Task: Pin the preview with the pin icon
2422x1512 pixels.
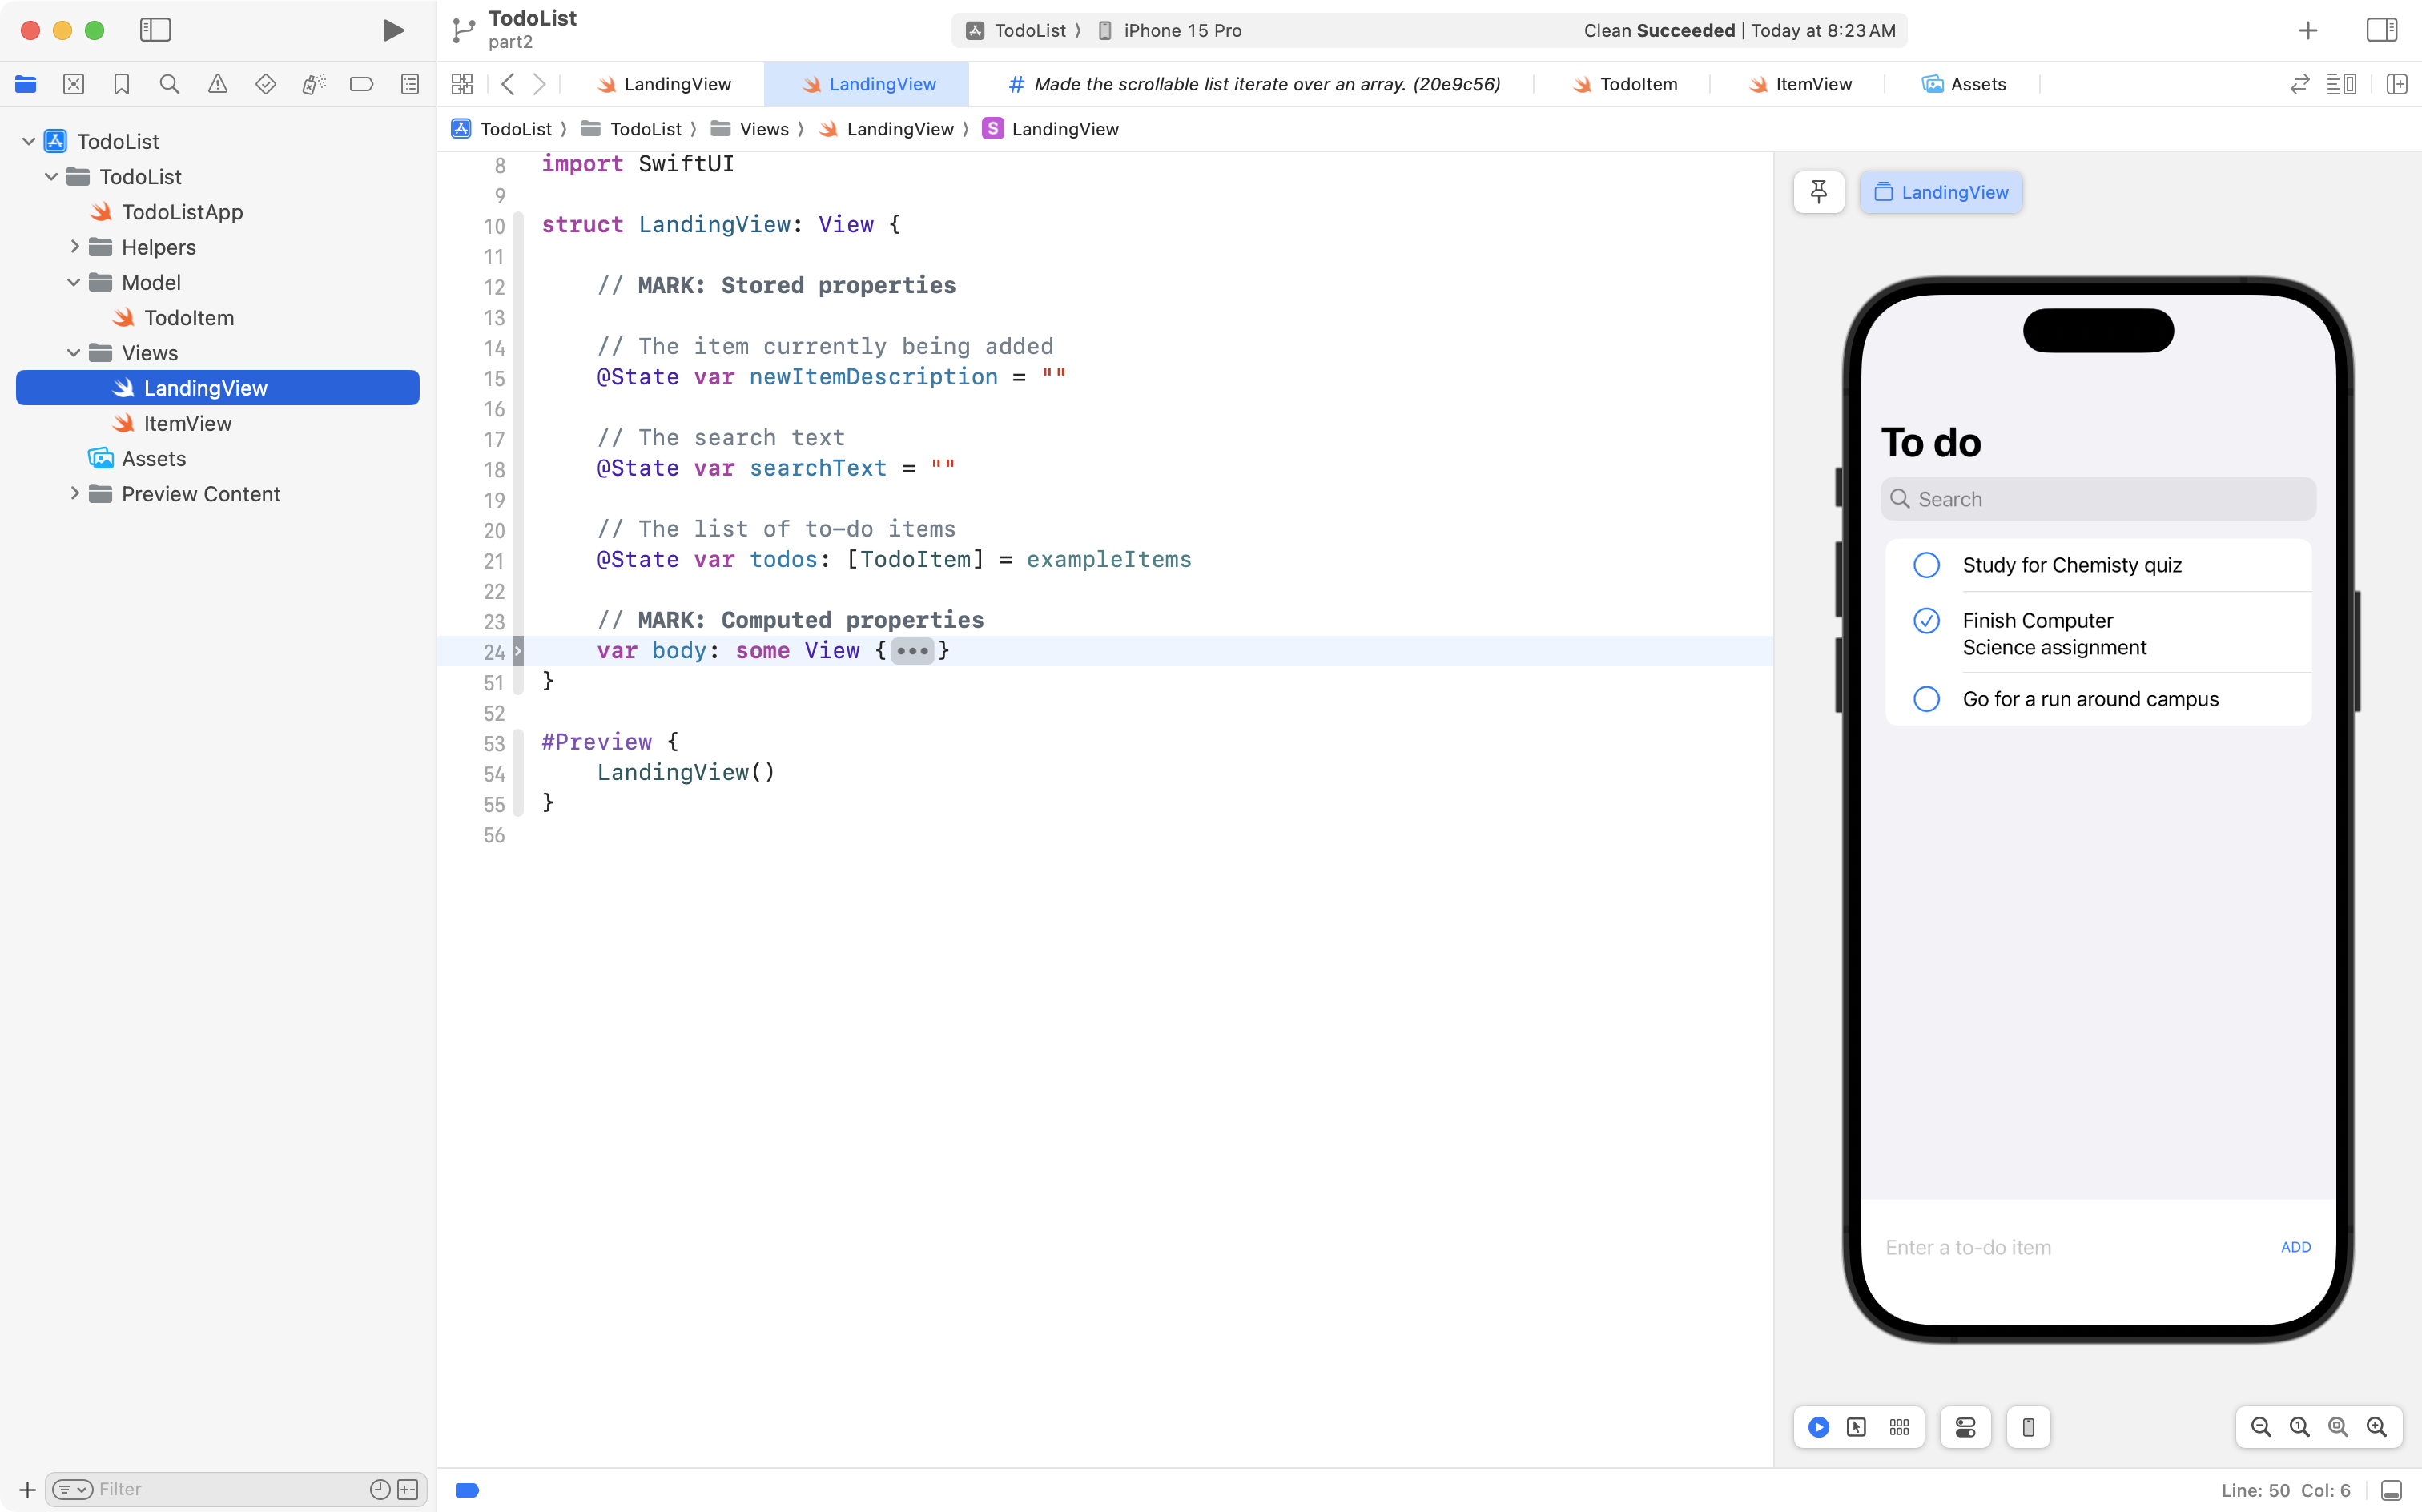Action: 1818,192
